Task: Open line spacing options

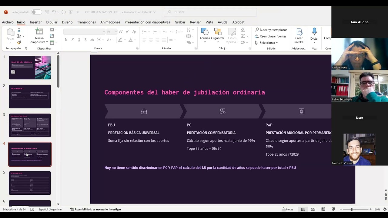Action: coord(179,31)
